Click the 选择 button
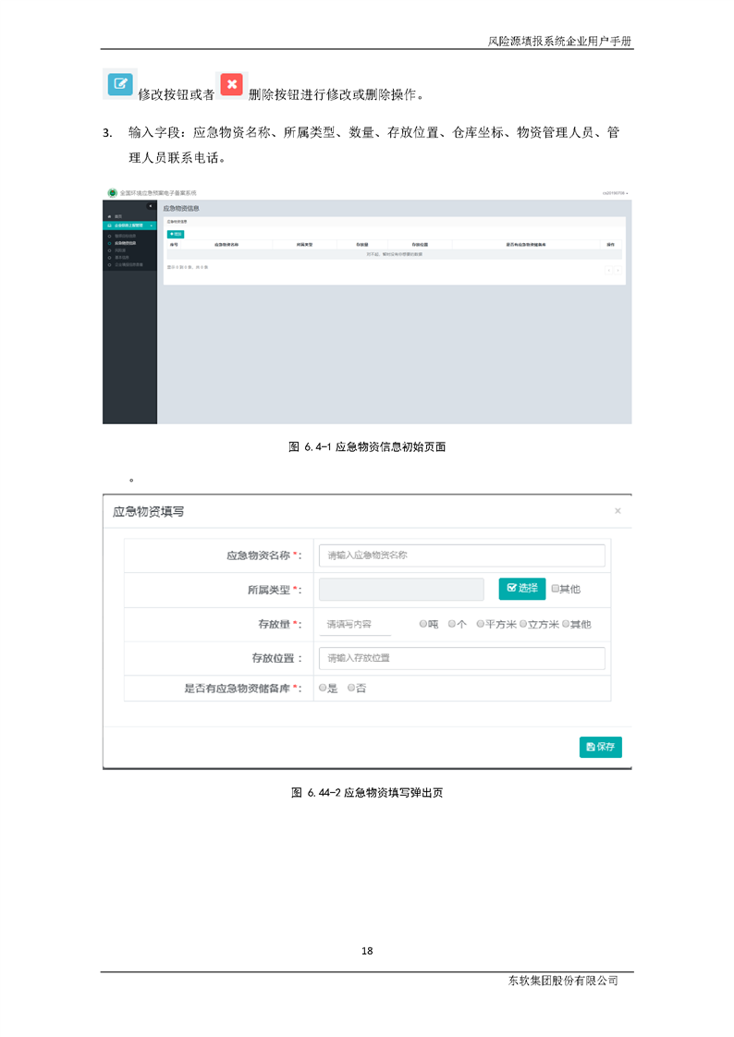Screen dimensions: 734x1037 click(521, 589)
